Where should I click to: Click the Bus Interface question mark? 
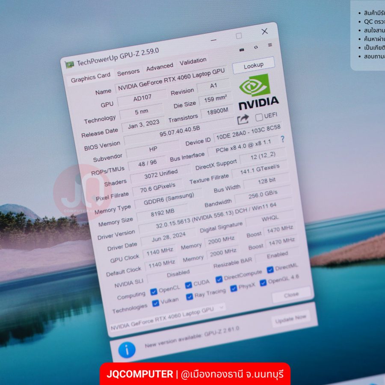283,139
